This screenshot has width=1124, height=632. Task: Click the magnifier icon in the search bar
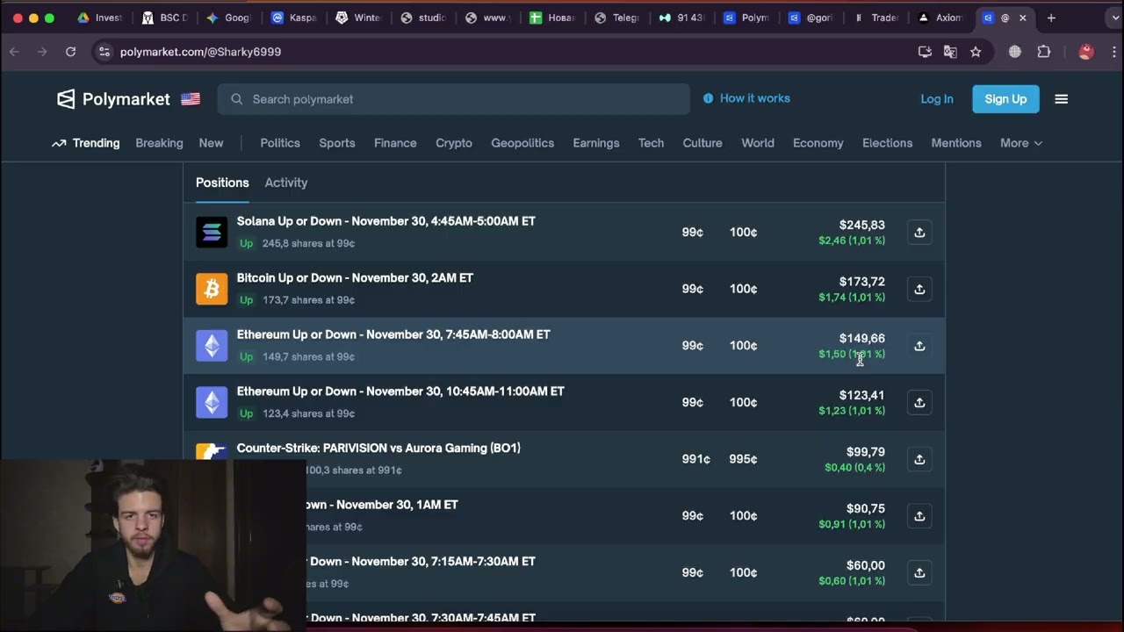(x=236, y=99)
